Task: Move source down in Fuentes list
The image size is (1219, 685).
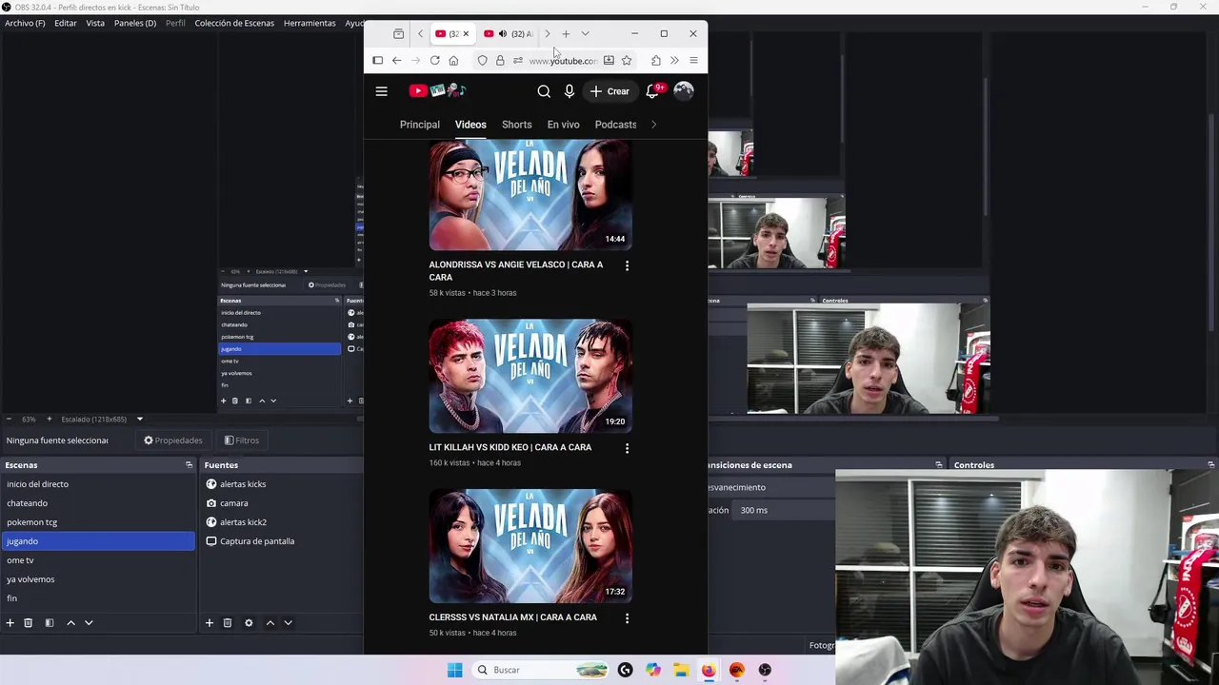Action: click(x=288, y=623)
